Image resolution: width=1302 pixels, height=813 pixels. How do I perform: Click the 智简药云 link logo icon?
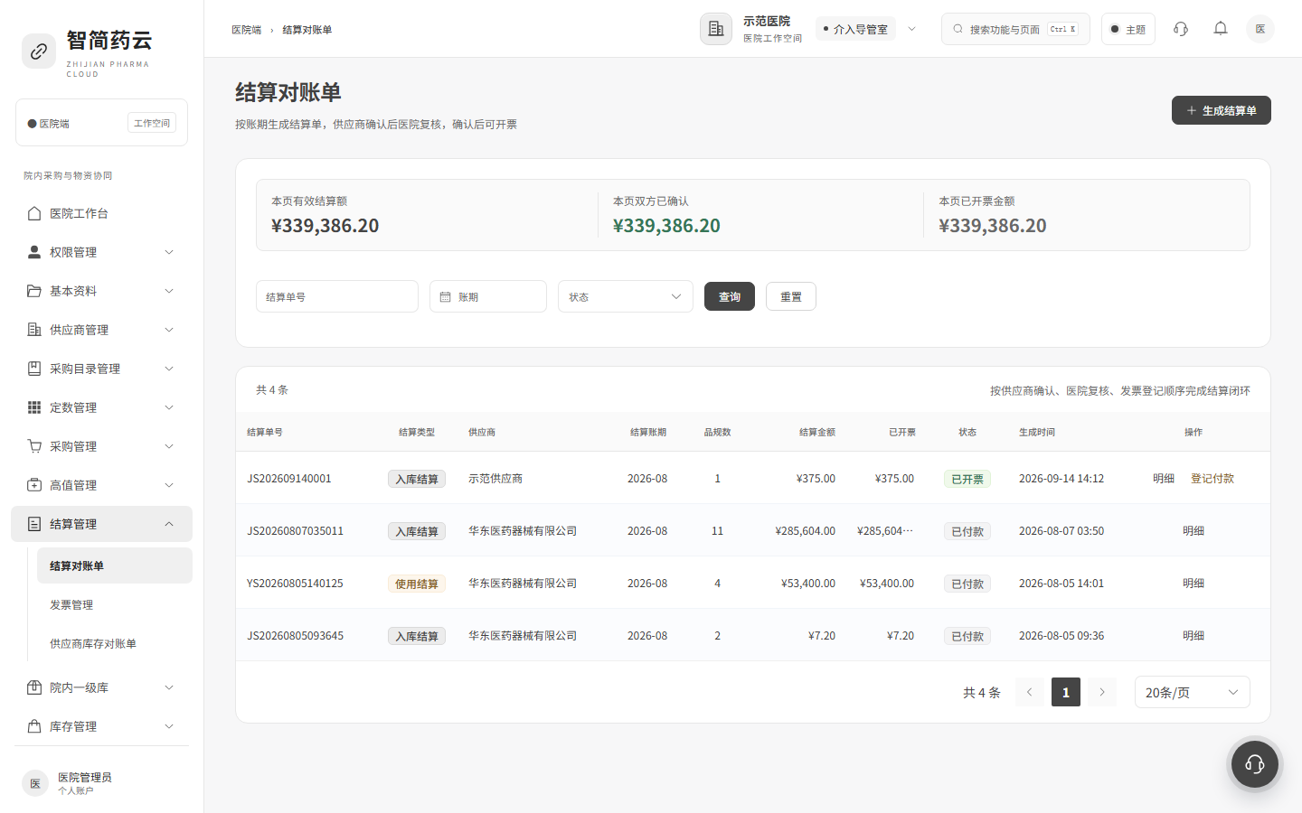tap(39, 51)
